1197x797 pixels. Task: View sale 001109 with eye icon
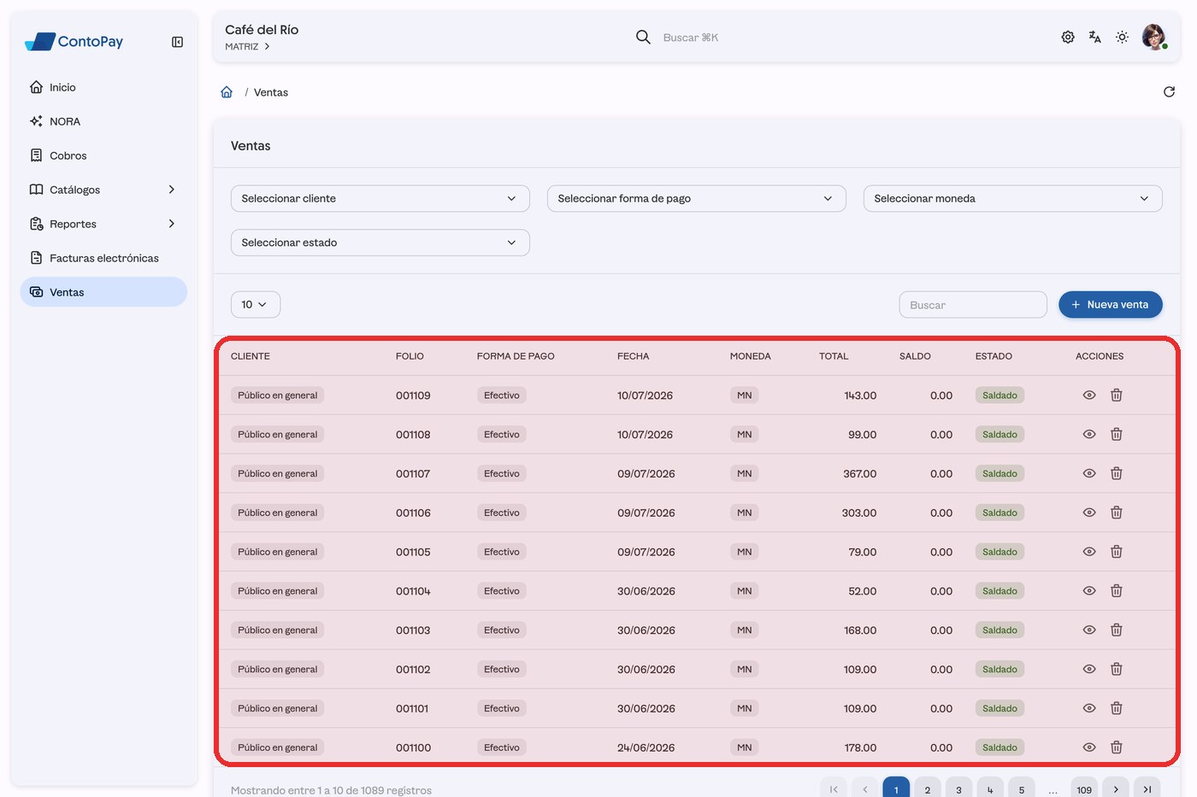coord(1089,395)
